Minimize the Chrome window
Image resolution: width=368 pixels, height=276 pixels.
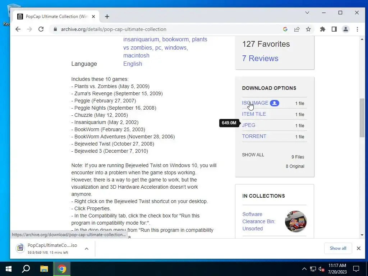point(324,13)
